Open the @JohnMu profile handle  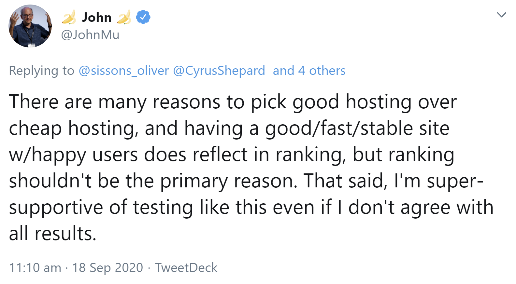[90, 34]
